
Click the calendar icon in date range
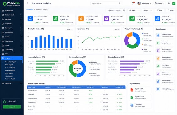(x=124, y=10)
